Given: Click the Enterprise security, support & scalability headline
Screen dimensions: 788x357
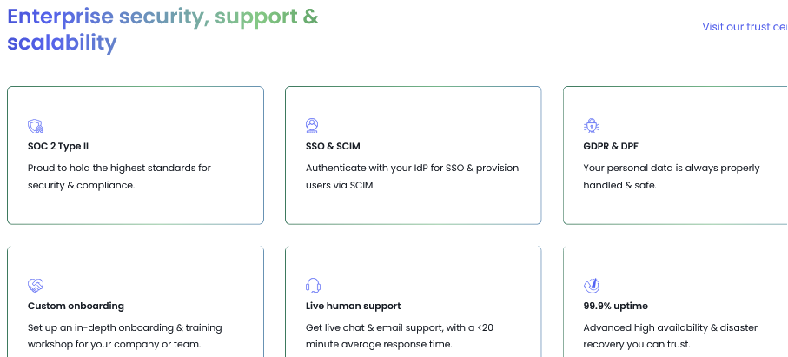Looking at the screenshot, I should click(x=162, y=30).
